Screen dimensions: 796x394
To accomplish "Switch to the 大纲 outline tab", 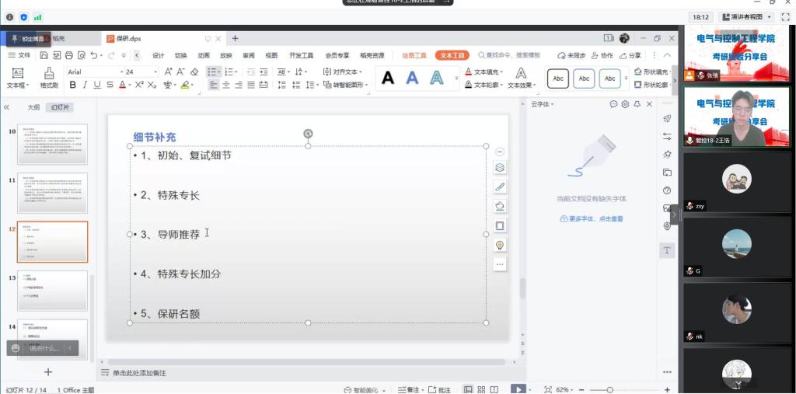I will tap(33, 107).
